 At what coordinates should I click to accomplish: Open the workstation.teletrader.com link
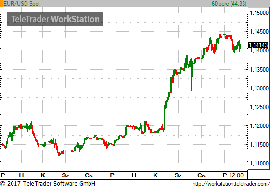click(231, 184)
